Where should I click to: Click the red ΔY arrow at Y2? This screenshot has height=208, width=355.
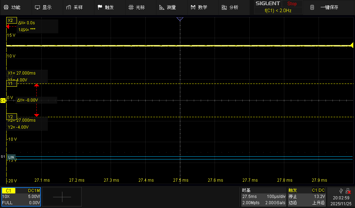[x=36, y=115]
